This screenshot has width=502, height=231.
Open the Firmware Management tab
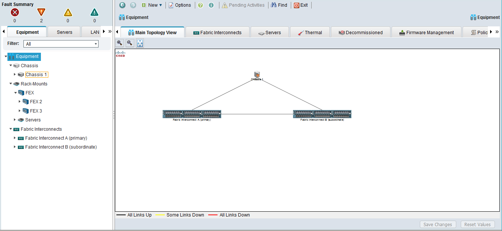pyautogui.click(x=427, y=32)
